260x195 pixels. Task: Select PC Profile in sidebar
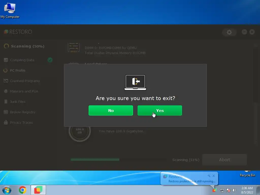18,71
